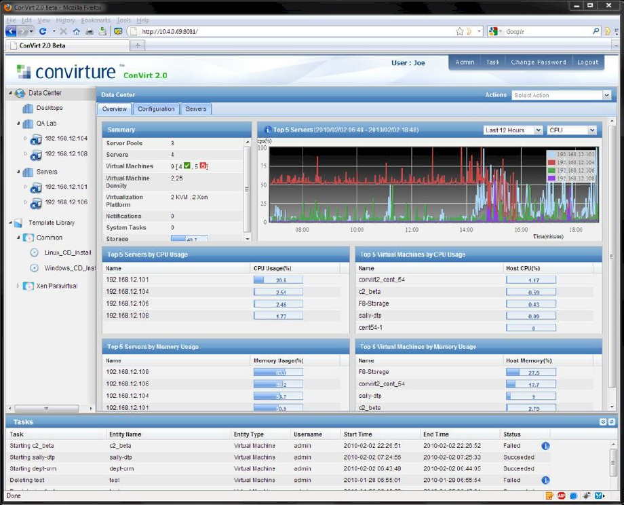Open the Tools menu
624x505 pixels.
[123, 20]
